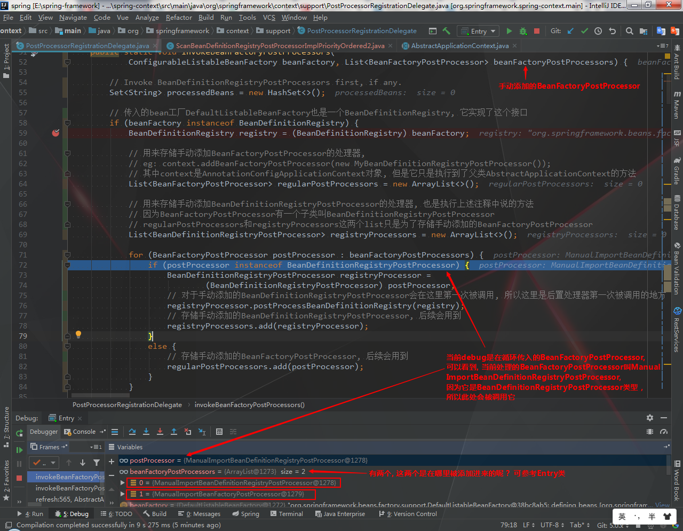Stop debugging with red square in debug panel
The width and height of the screenshot is (683, 531).
[x=19, y=478]
